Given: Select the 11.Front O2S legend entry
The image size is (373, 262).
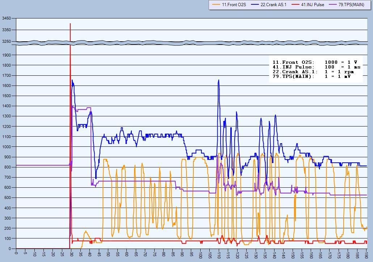Looking at the screenshot, I should click(x=229, y=4).
